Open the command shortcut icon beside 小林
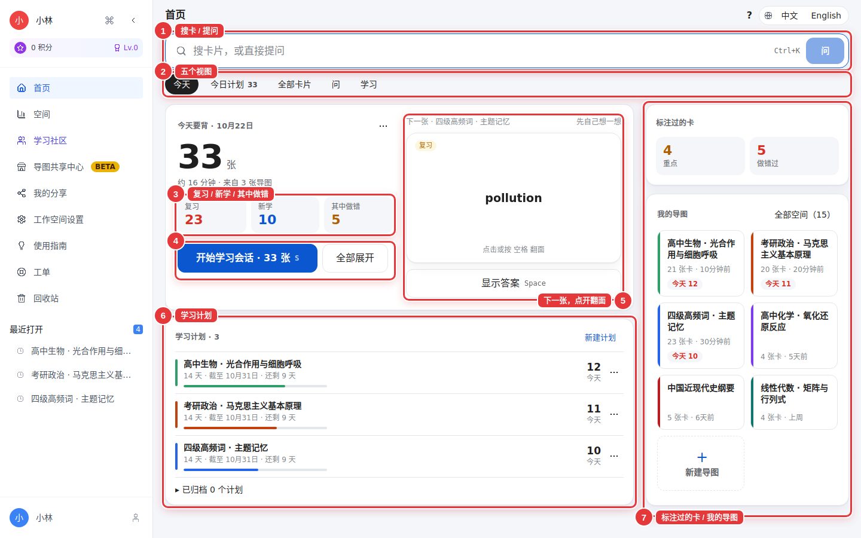The image size is (861, 538). coord(109,20)
